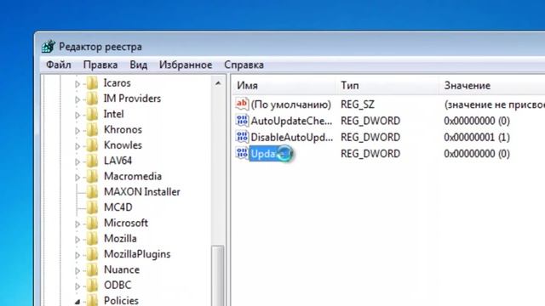Select the Policies key label
This screenshot has height=306, width=545.
click(x=121, y=300)
